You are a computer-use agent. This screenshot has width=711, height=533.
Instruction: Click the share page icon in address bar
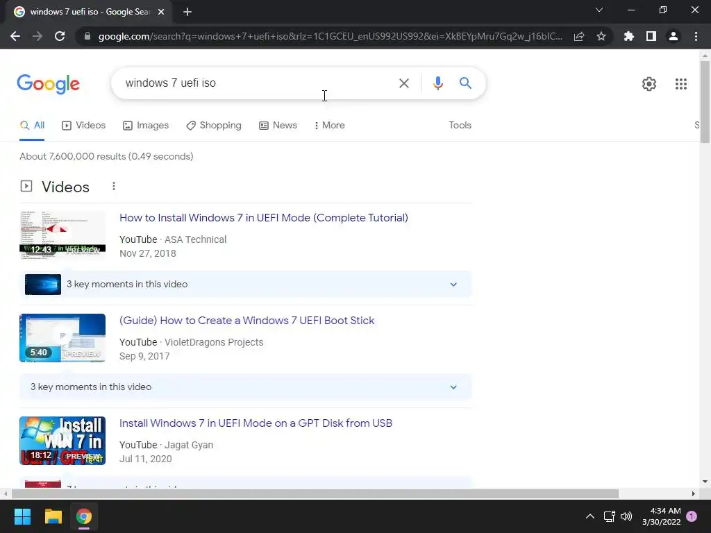click(x=579, y=36)
